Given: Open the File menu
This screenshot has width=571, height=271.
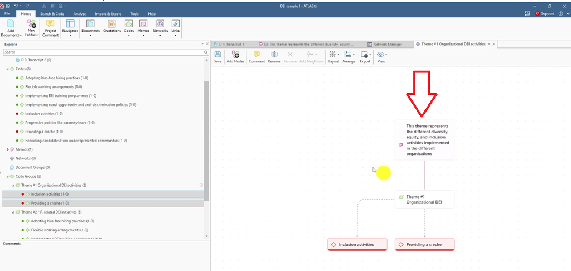Looking at the screenshot, I should point(7,14).
